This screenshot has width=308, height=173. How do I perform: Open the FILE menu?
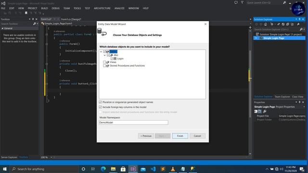(3, 8)
